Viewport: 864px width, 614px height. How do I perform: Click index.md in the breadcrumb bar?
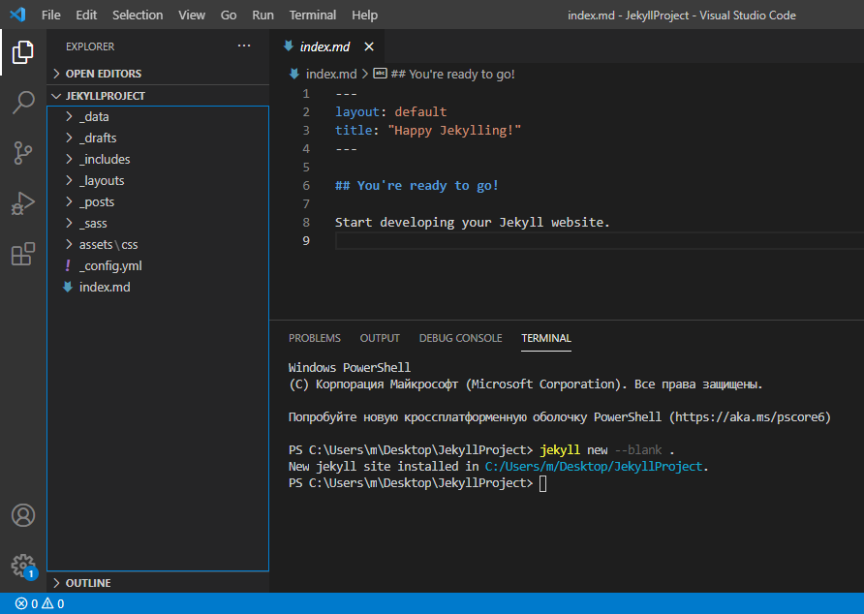331,74
